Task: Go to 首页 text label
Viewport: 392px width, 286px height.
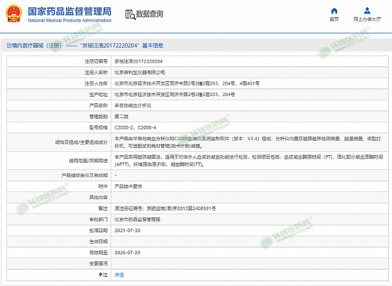Action: point(334,20)
